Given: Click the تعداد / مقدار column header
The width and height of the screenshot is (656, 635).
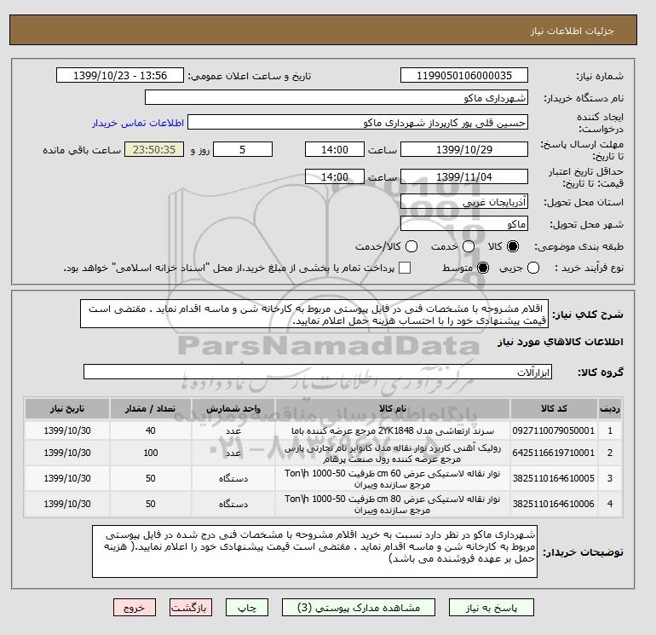Looking at the screenshot, I should (x=151, y=408).
